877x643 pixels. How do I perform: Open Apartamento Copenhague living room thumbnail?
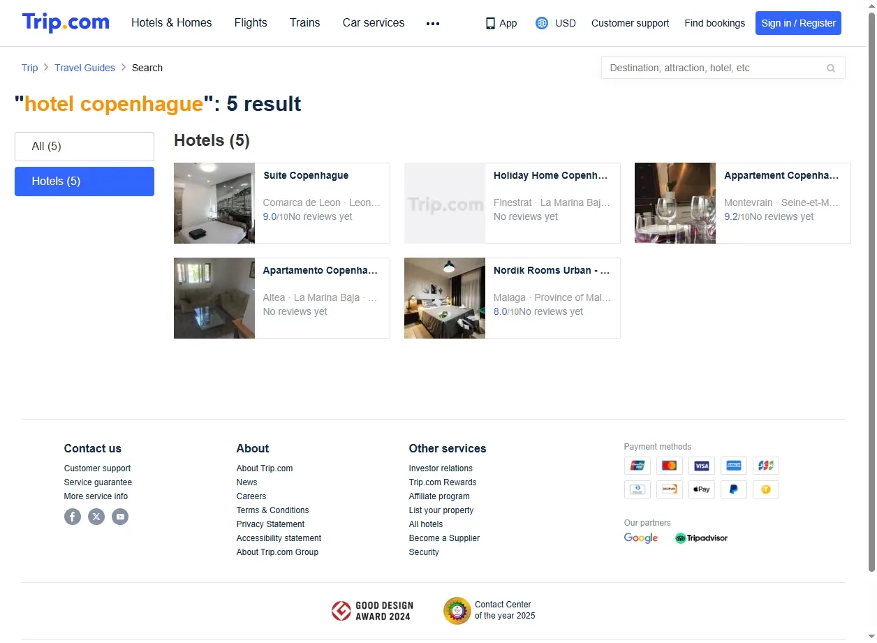(x=214, y=298)
